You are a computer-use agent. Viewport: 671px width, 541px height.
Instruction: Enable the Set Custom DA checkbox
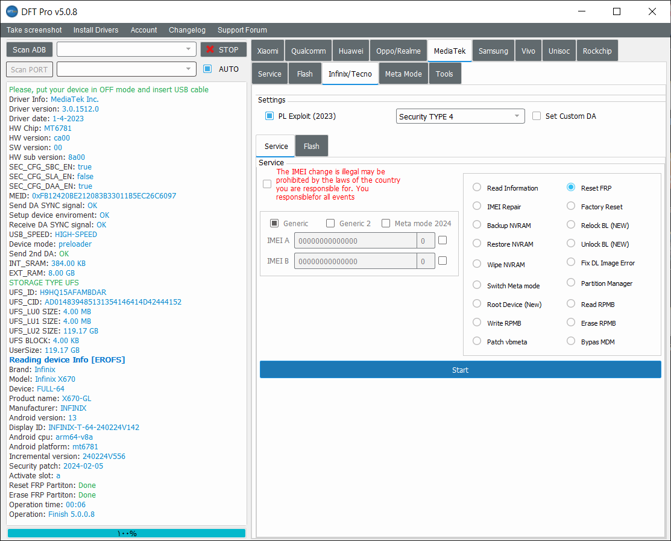[537, 116]
